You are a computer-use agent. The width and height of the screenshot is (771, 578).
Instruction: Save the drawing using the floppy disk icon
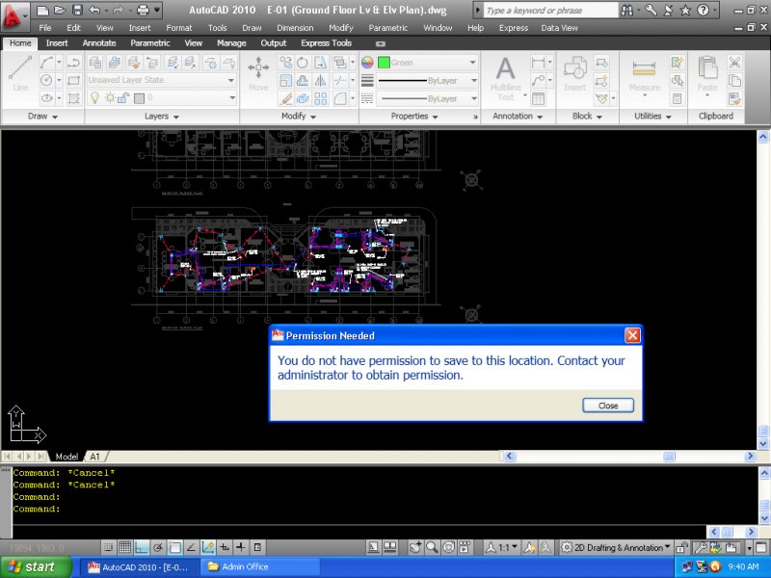[x=77, y=10]
